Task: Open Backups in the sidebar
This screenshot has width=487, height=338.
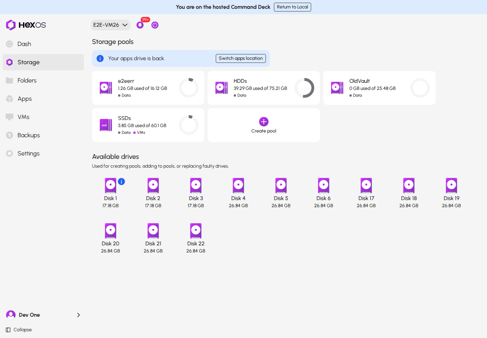Action: [43, 135]
